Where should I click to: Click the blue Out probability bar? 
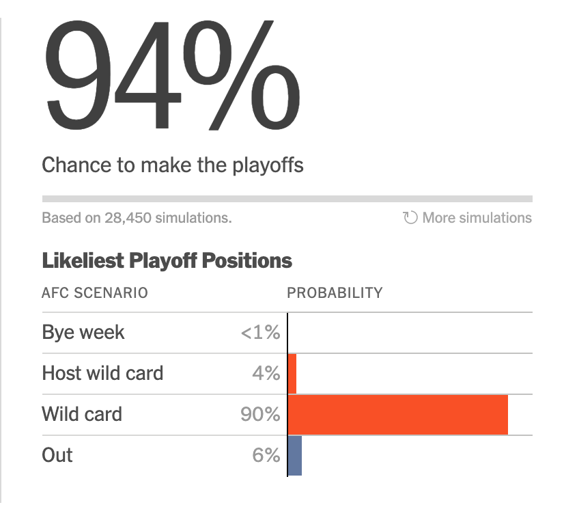point(295,455)
